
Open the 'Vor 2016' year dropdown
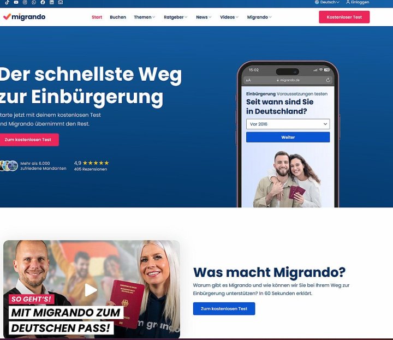point(288,124)
